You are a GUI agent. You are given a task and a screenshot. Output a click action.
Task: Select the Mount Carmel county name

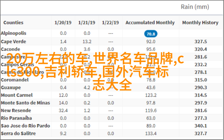click(17, 95)
